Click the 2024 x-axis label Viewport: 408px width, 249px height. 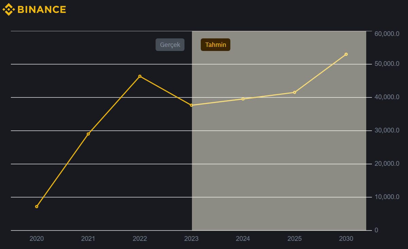click(x=243, y=239)
